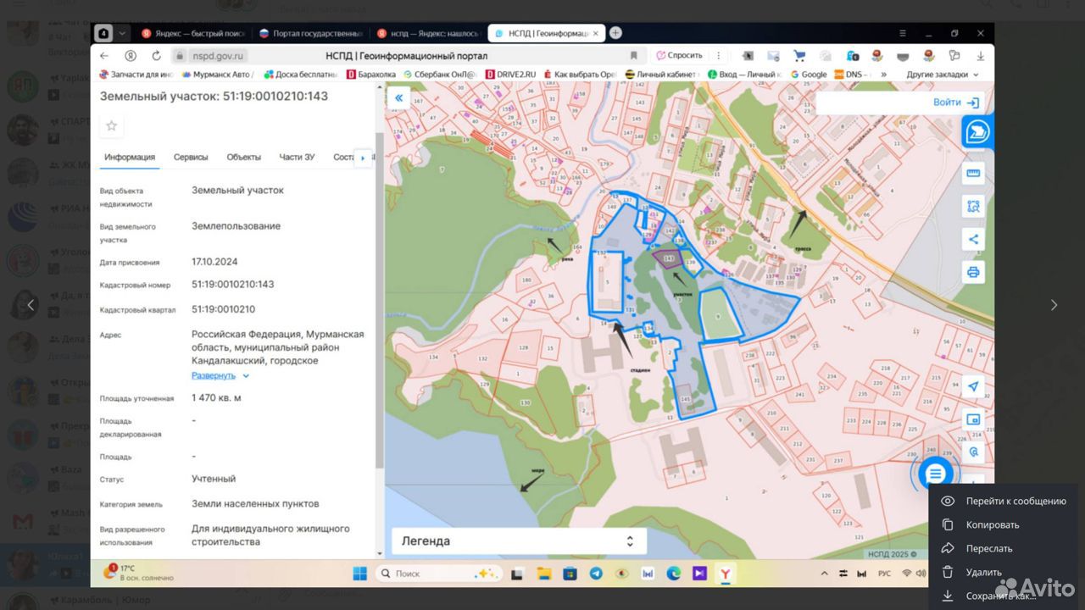The image size is (1085, 610).
Task: Select the date value 17.10.2024
Action: tap(214, 262)
